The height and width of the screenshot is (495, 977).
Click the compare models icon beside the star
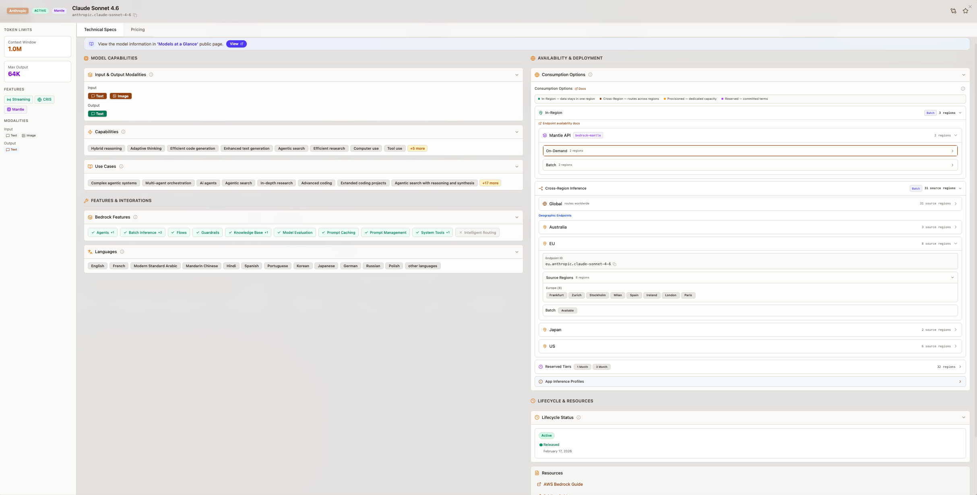(x=953, y=11)
